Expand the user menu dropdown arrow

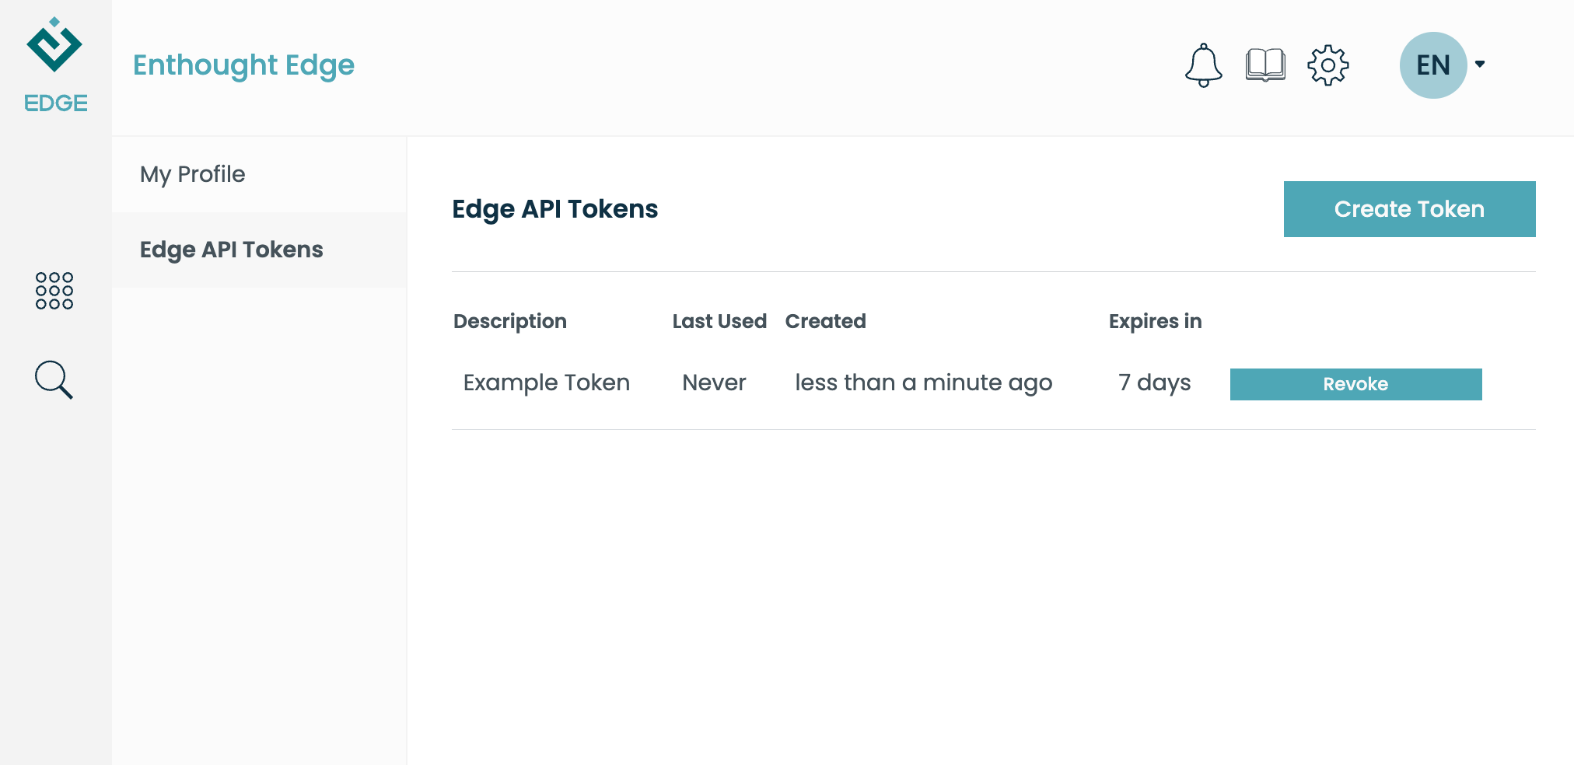click(x=1480, y=65)
